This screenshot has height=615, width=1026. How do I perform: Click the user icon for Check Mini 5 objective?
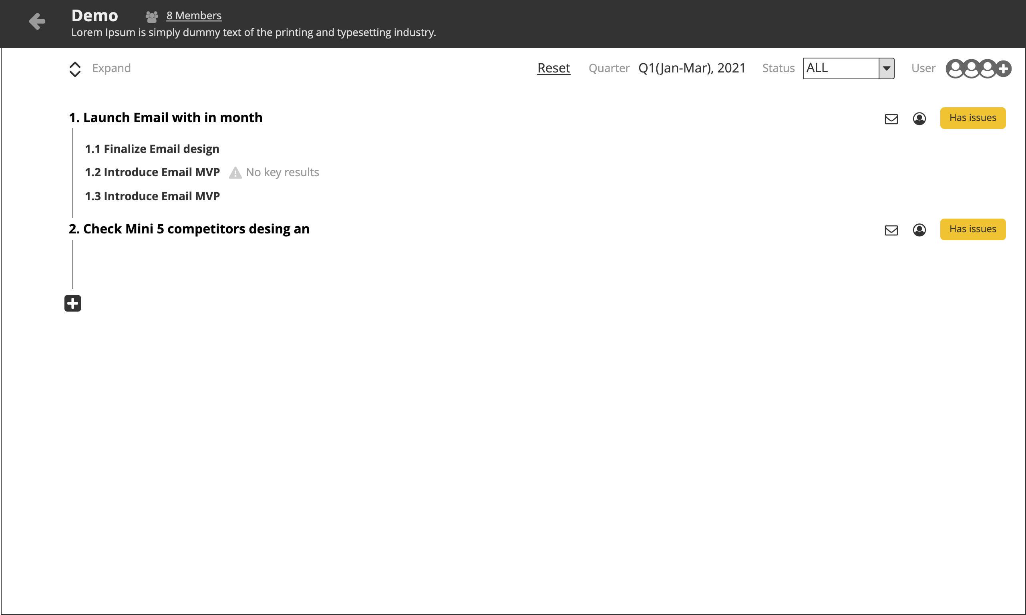click(919, 229)
